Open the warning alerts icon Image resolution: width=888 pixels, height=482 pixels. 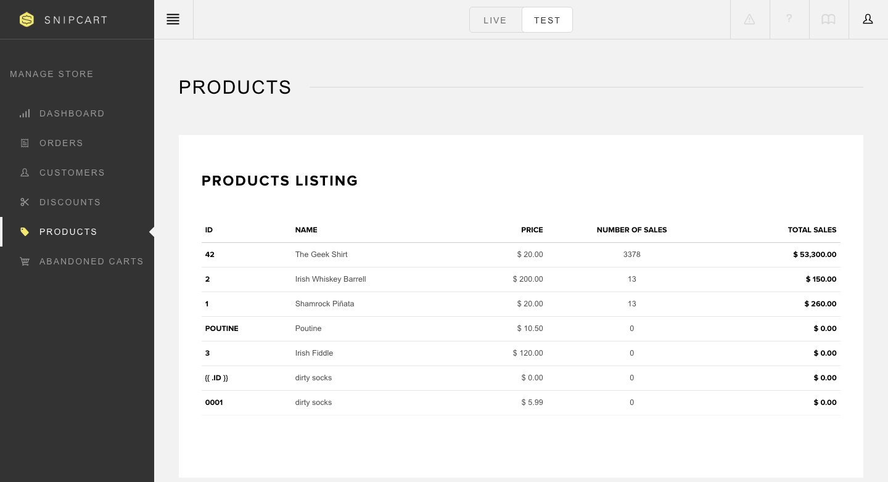coord(749,20)
